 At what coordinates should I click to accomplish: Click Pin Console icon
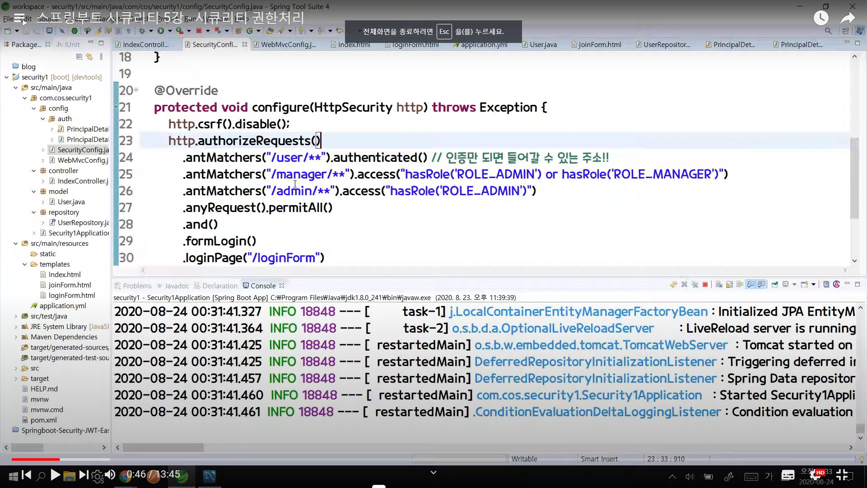coord(775,285)
